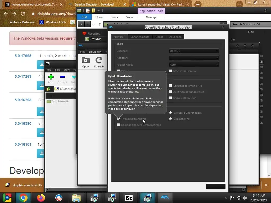This screenshot has width=271, height=203.
Task: Click the Extract icon in 7-Zip
Action: click(x=62, y=77)
